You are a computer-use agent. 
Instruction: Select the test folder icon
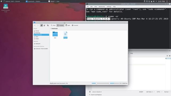click(x=55, y=34)
